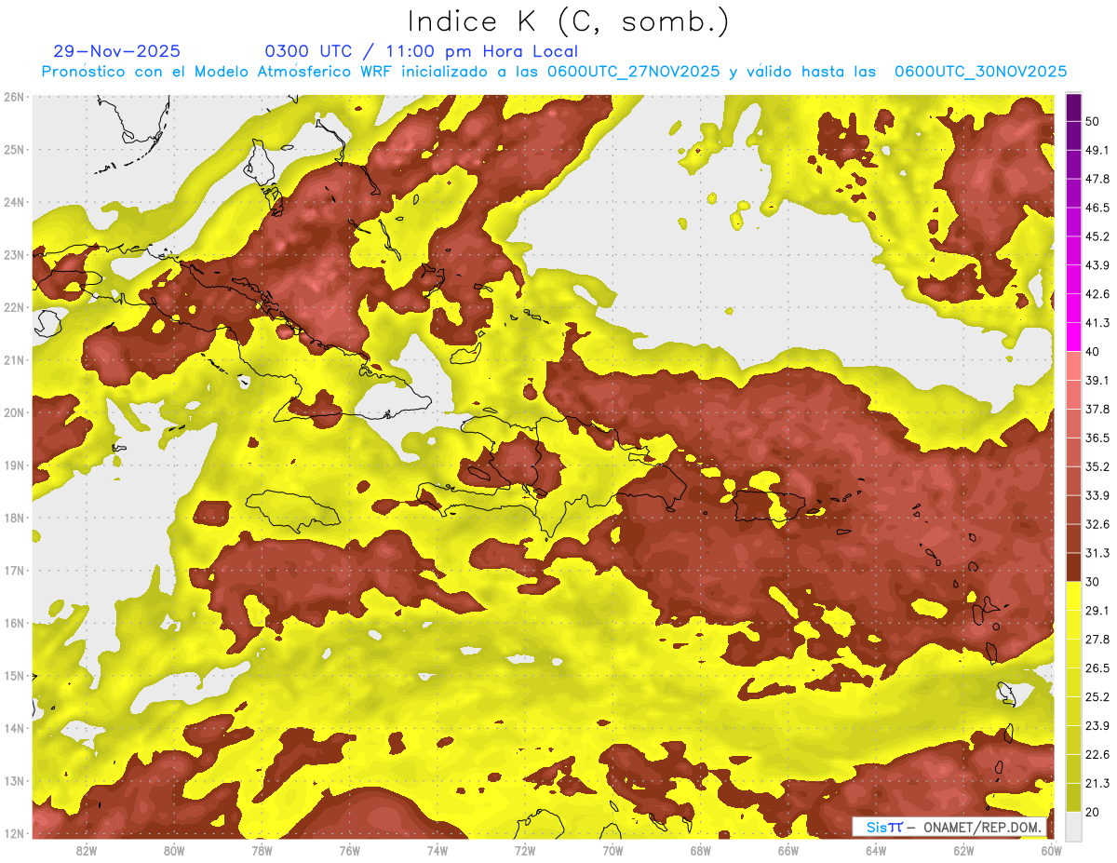Image resolution: width=1117 pixels, height=863 pixels.
Task: Click colorbar value "37.8"
Action: click(1097, 409)
